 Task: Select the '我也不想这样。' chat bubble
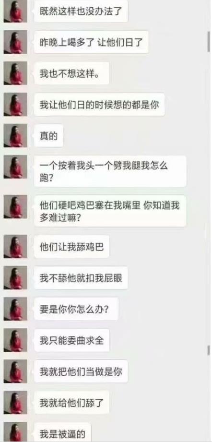(x=71, y=73)
